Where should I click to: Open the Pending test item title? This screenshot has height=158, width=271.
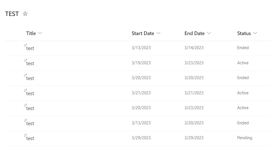pyautogui.click(x=30, y=138)
